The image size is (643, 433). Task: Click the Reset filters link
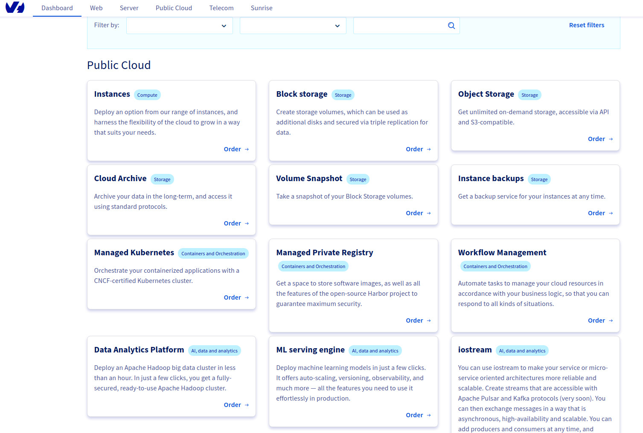tap(587, 25)
